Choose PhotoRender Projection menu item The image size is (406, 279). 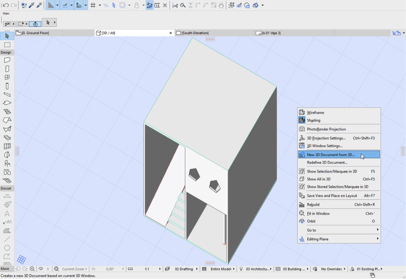pos(339,129)
